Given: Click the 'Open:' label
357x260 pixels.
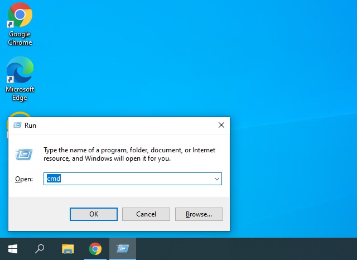Looking at the screenshot, I should click(x=24, y=179).
